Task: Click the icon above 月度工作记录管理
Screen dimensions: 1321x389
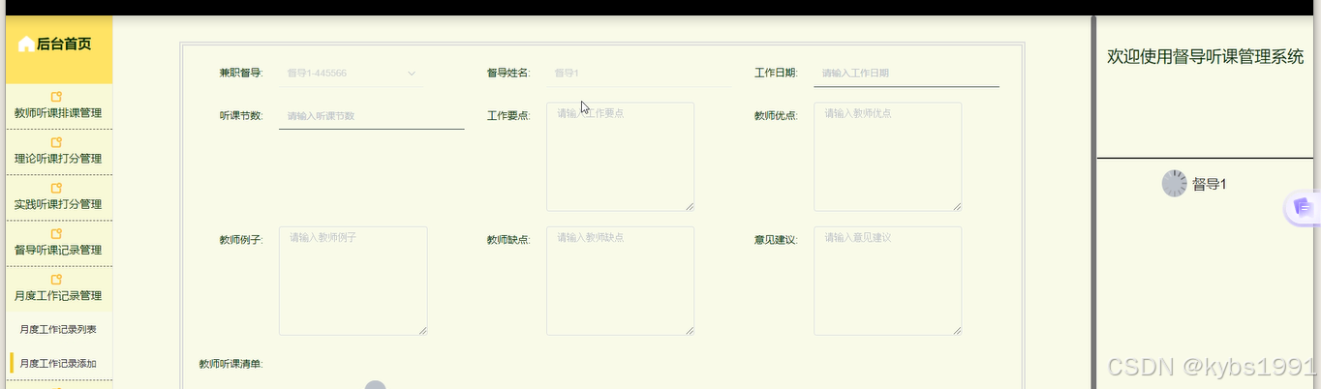Action: pos(56,280)
